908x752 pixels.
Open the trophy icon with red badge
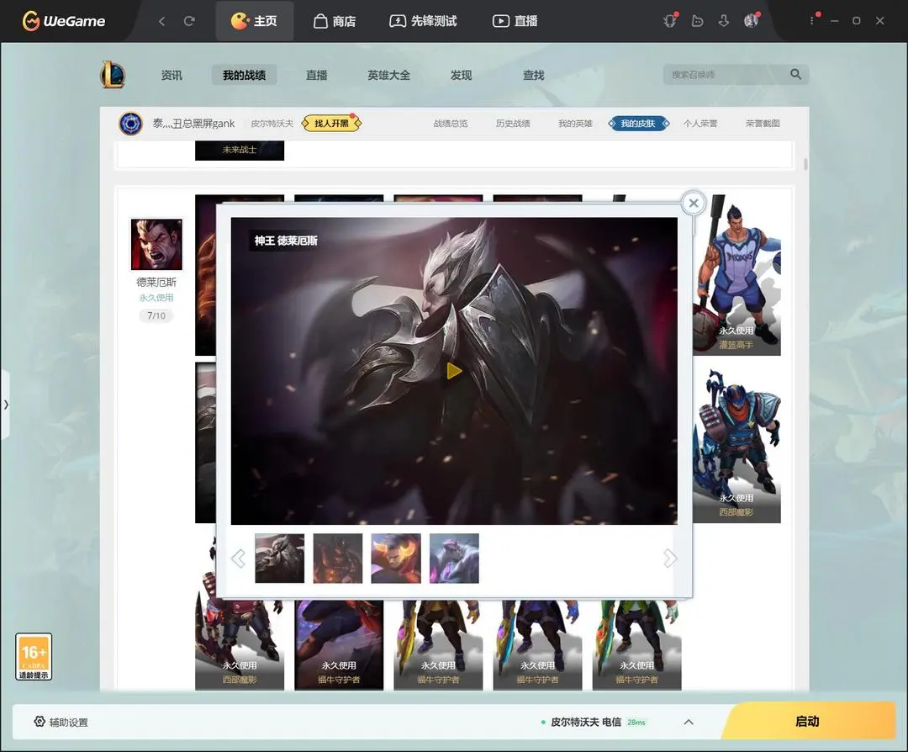tap(671, 21)
